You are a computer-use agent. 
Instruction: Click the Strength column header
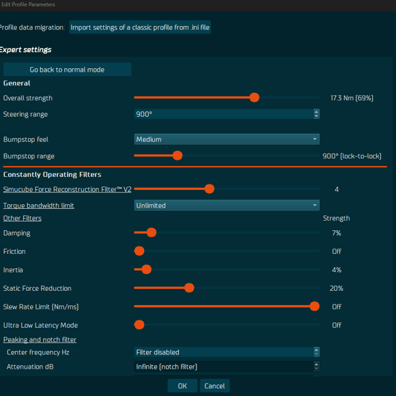[x=337, y=218]
